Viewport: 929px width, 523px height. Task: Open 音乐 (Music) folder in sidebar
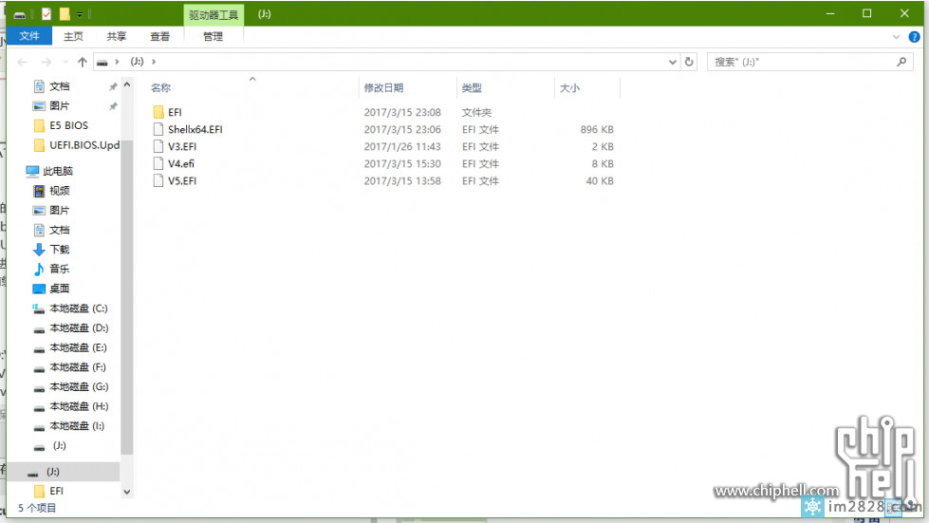tap(59, 269)
